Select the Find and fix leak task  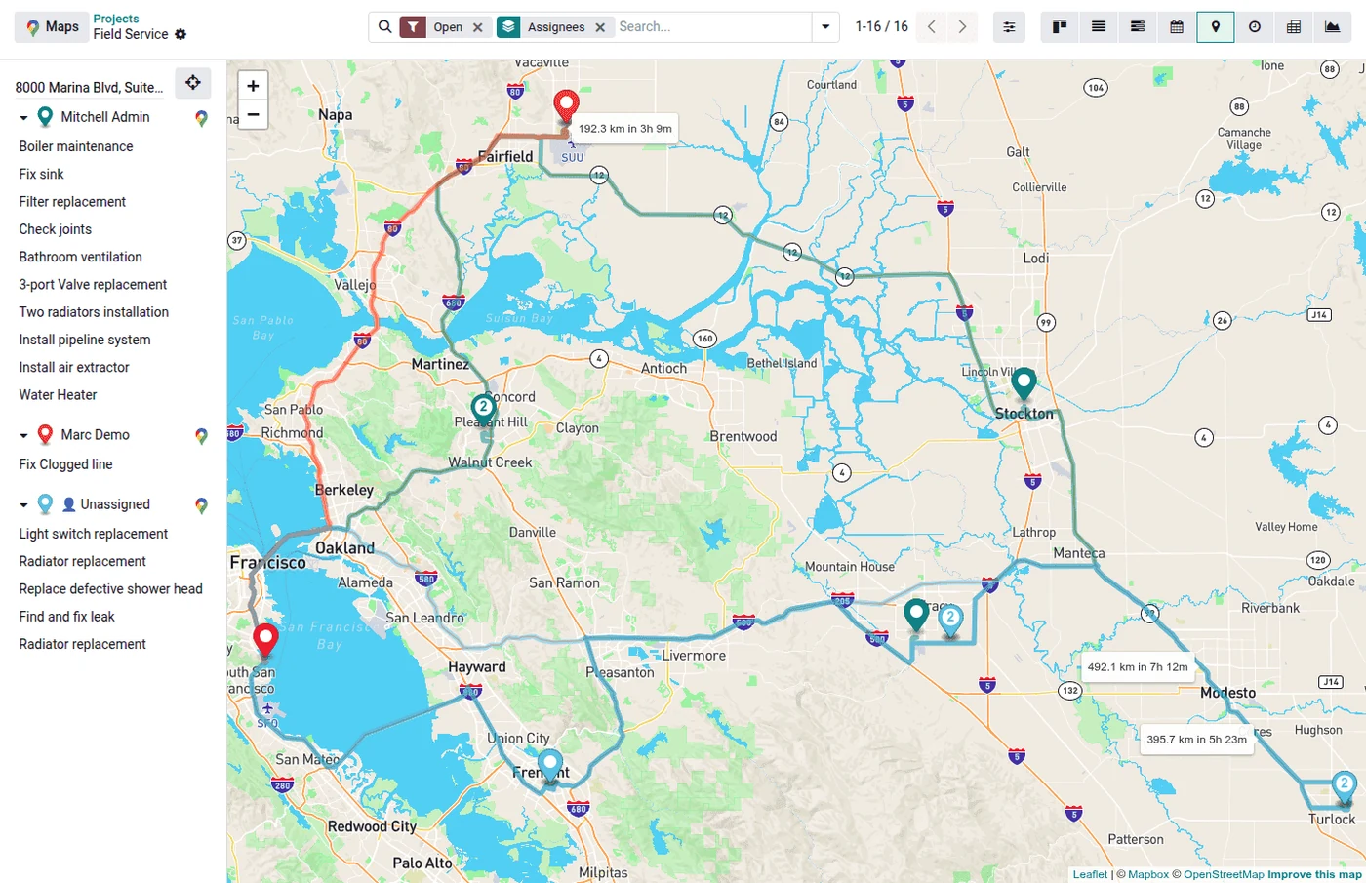tap(66, 617)
